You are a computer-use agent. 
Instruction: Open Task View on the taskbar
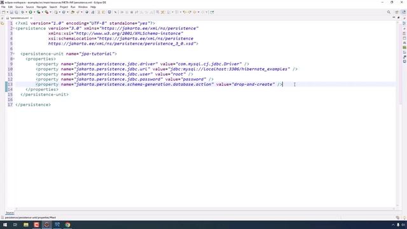pyautogui.click(x=15, y=225)
